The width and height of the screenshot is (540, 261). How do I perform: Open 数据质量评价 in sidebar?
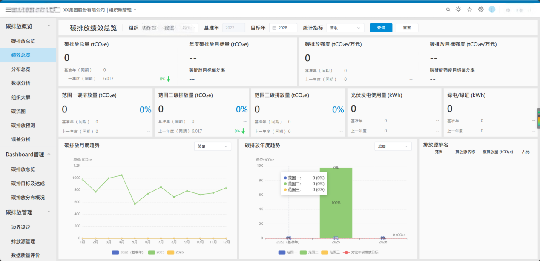(x=28, y=255)
